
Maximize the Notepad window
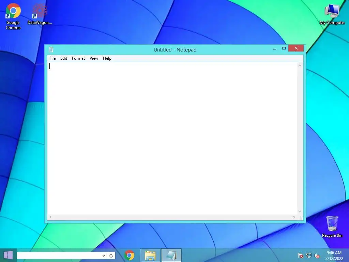284,48
